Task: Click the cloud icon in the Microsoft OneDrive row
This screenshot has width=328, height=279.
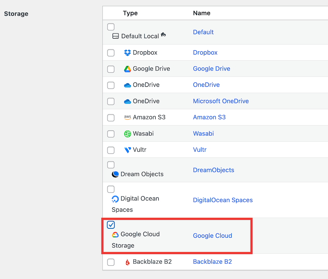Action: (x=127, y=101)
